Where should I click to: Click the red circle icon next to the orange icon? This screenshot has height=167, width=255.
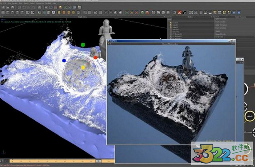coord(136,12)
